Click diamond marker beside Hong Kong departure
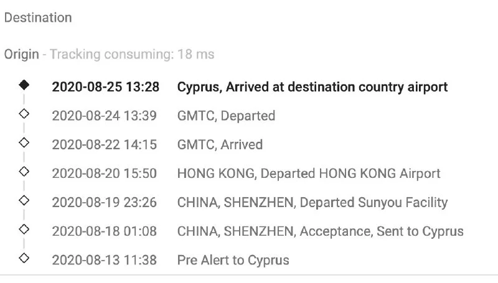498x283 pixels. [x=24, y=171]
